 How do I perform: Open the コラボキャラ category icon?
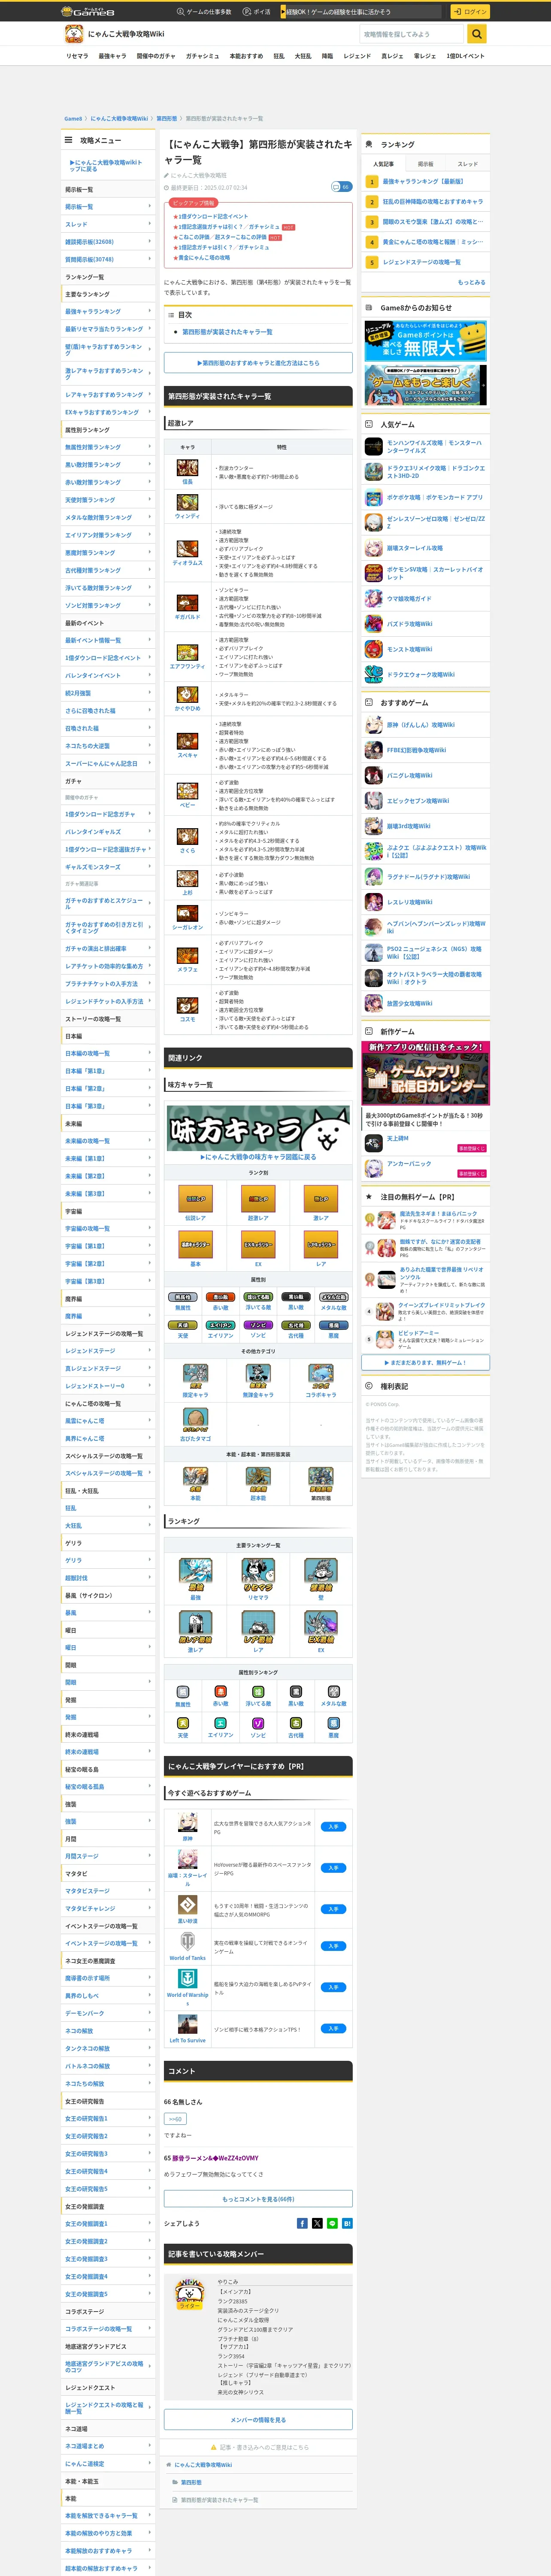click(x=320, y=1375)
